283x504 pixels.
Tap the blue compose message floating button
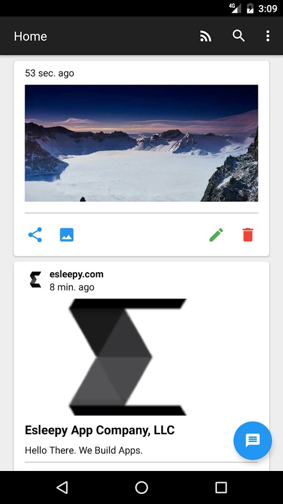tap(252, 440)
